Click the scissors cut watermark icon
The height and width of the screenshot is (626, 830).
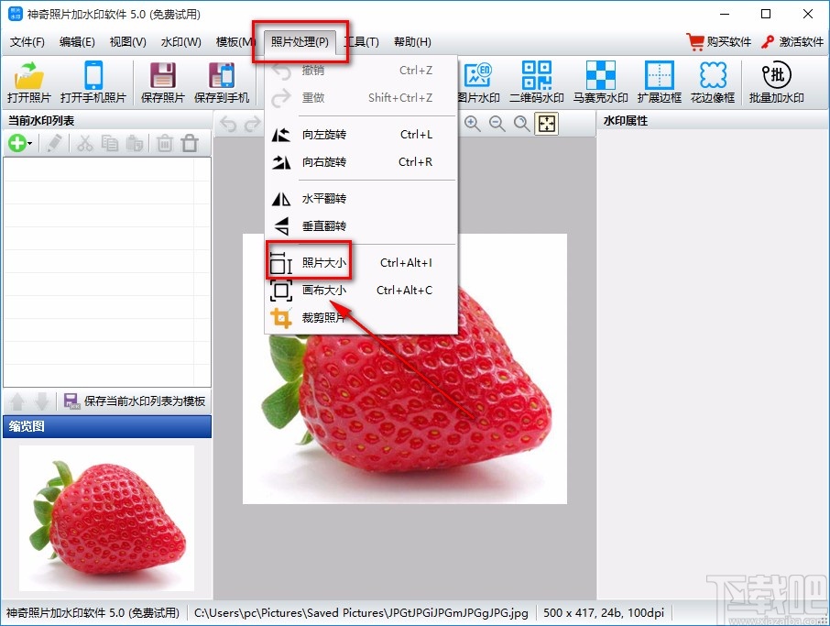(84, 143)
